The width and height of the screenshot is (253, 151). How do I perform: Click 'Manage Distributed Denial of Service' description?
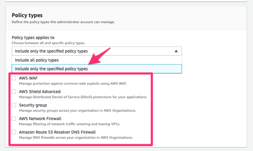coord(83,97)
